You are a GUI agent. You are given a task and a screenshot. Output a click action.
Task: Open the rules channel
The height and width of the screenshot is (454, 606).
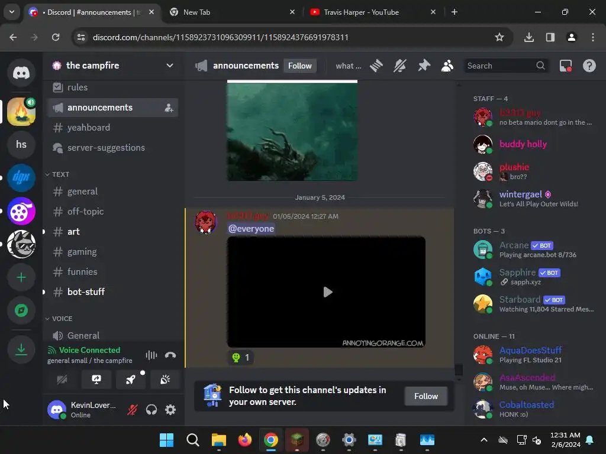click(x=112, y=87)
